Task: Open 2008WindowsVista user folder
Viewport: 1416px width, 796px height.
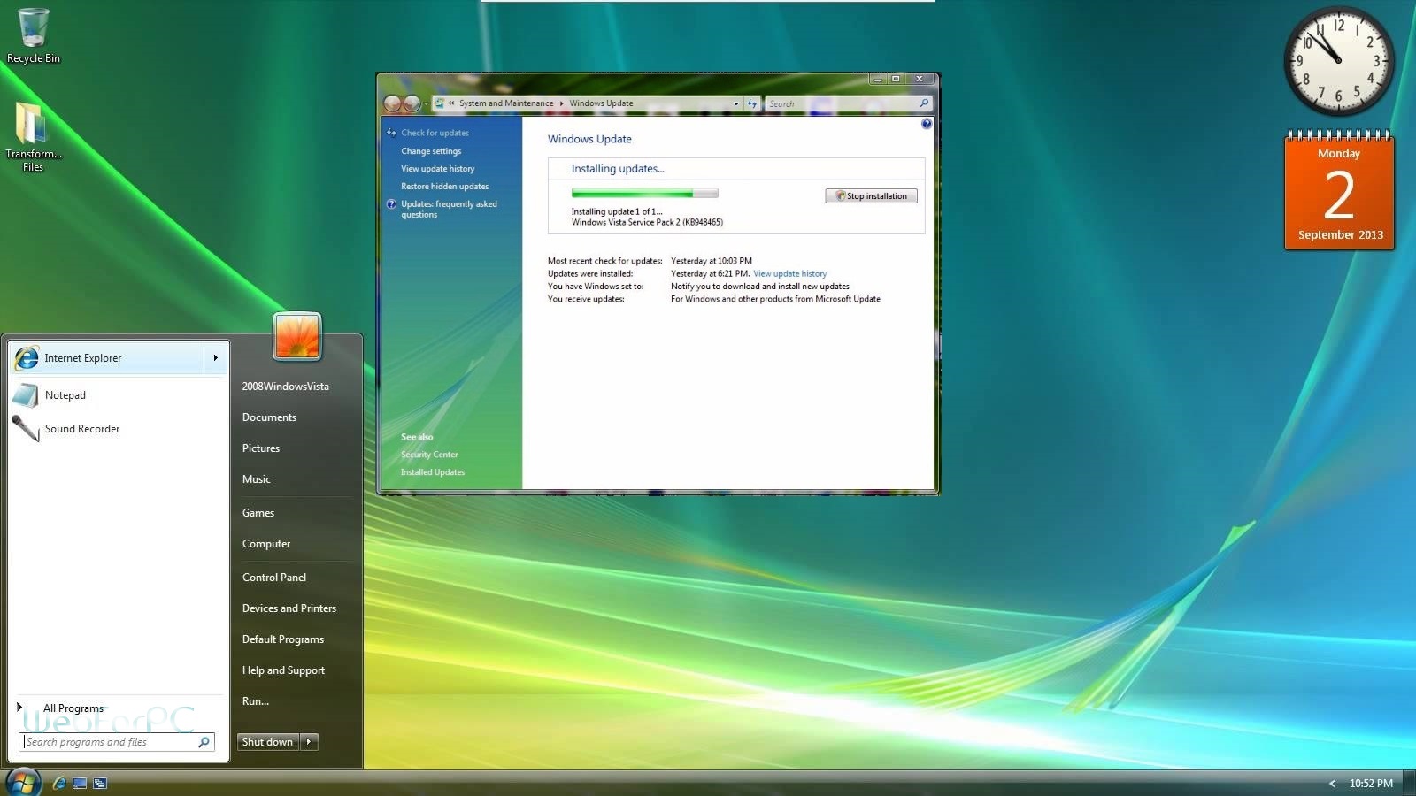Action: 286,387
